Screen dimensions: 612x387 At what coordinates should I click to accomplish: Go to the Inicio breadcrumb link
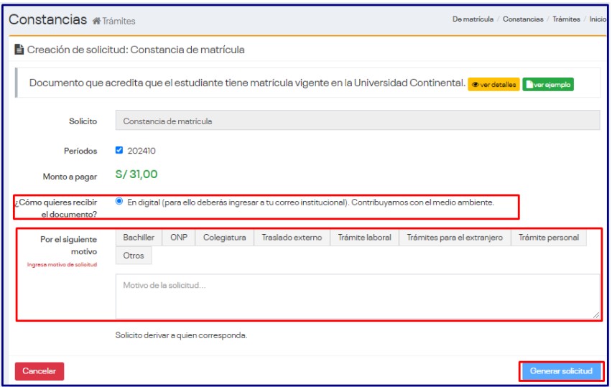[598, 19]
